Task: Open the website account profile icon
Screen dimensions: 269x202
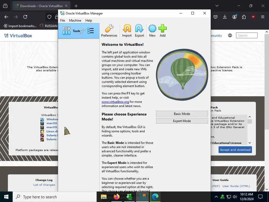Action: click(230, 36)
